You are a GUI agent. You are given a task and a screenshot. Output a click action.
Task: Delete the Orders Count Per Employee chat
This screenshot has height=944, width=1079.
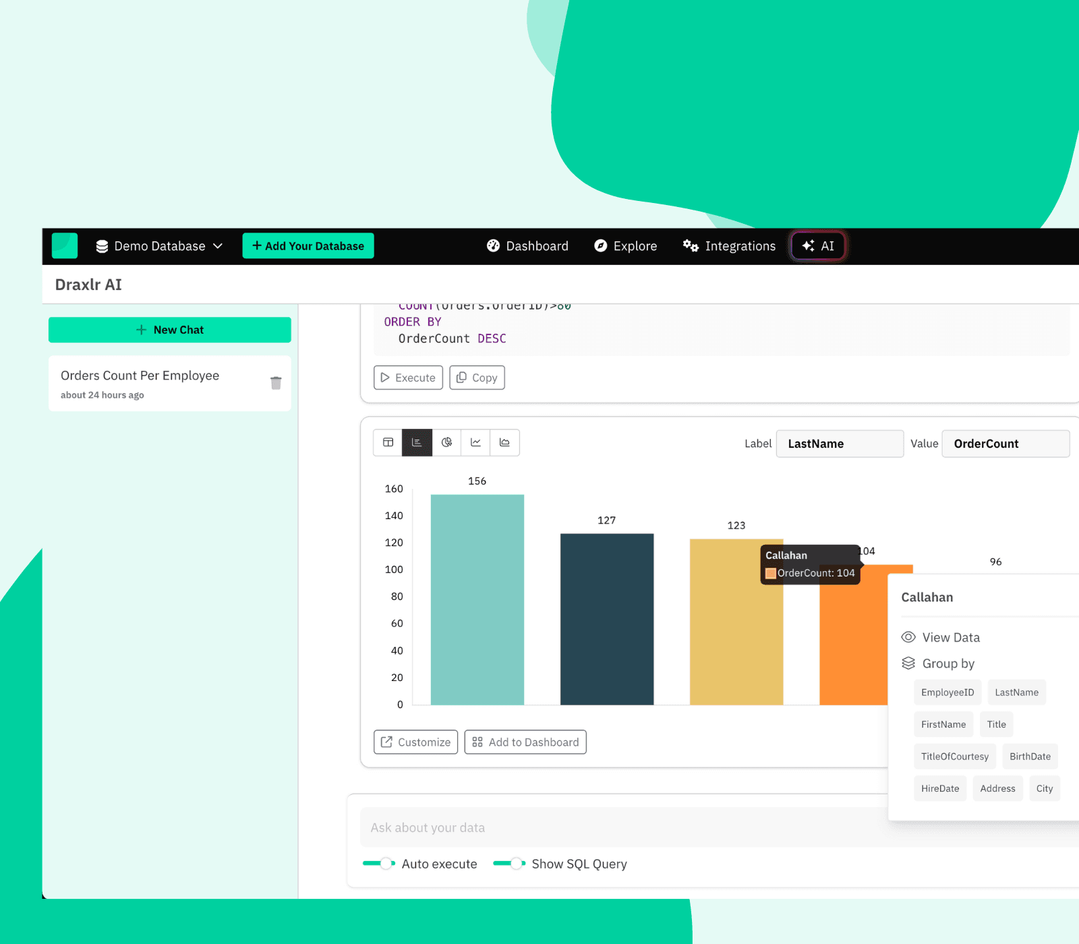click(x=276, y=383)
